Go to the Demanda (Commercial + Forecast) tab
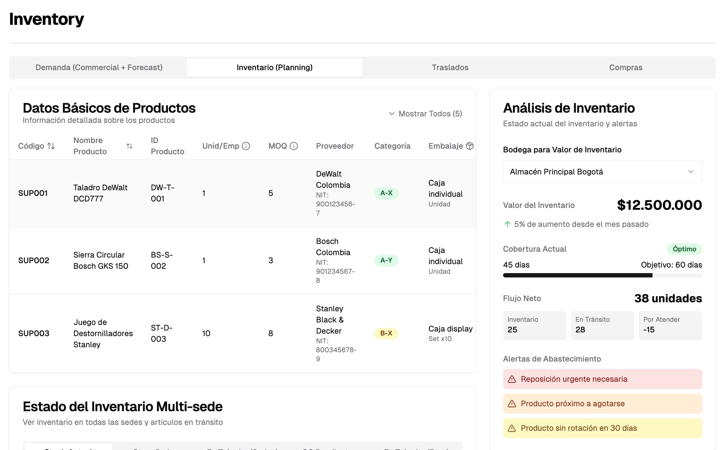The width and height of the screenshot is (725, 450). click(99, 67)
